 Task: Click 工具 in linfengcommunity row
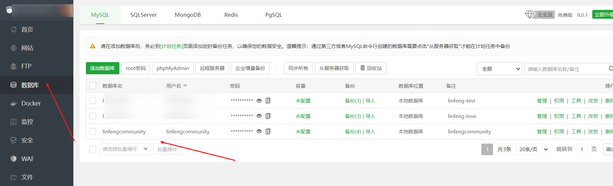pos(576,131)
